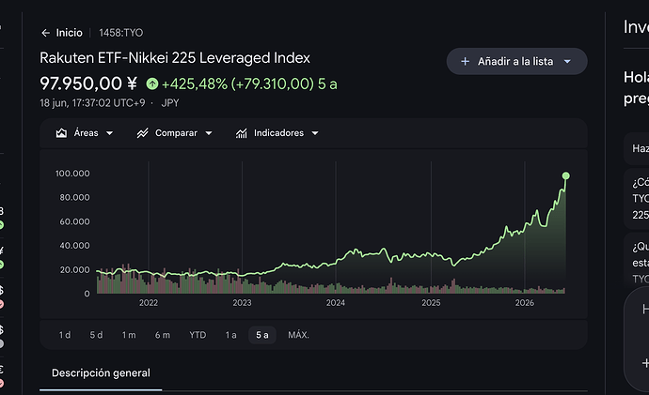
Task: Click the Añadir a la lista button
Action: point(516,62)
